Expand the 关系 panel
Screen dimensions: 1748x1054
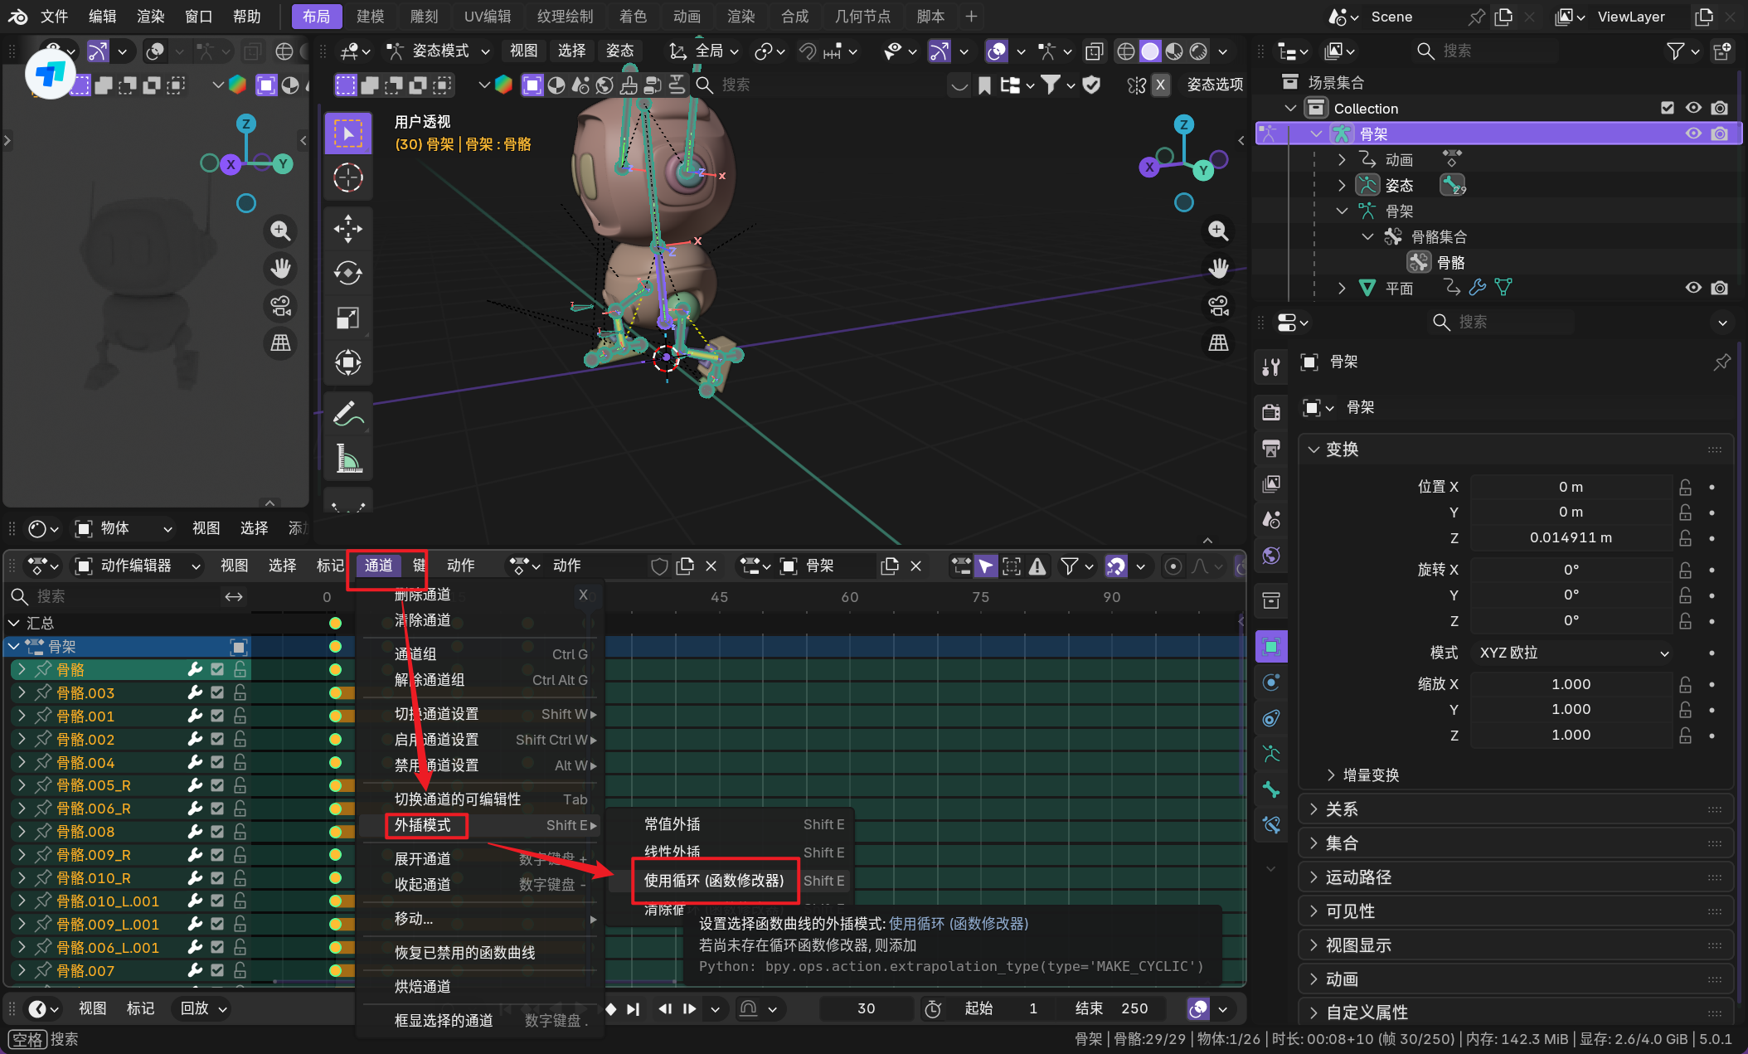(x=1341, y=809)
